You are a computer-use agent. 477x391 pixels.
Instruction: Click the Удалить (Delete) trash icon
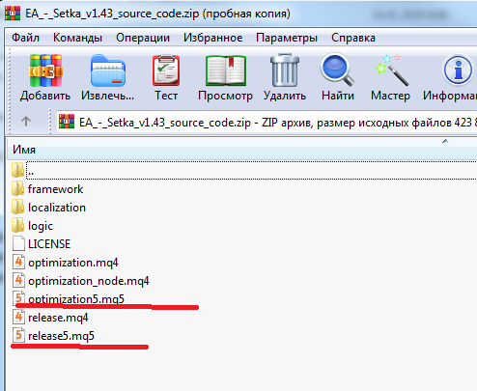pos(285,70)
